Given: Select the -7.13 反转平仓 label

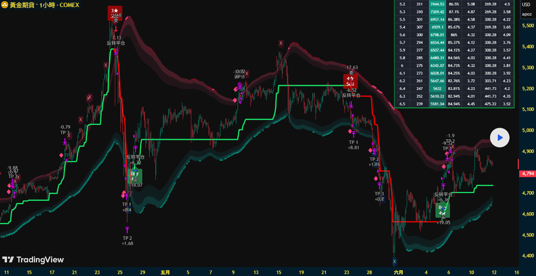Looking at the screenshot, I should click(116, 40).
